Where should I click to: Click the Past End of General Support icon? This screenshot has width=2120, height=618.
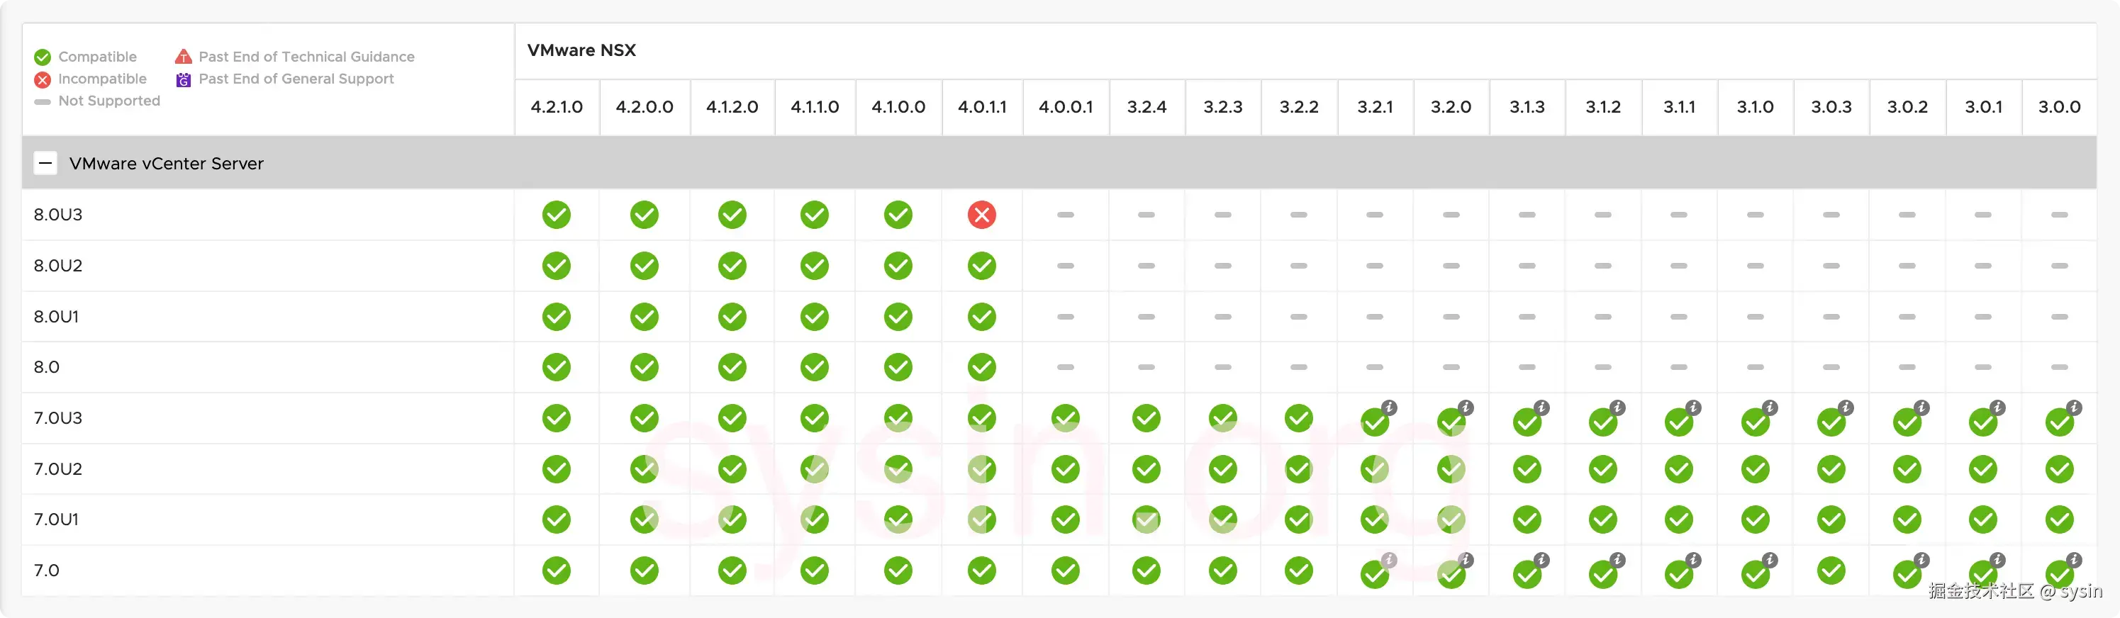pyautogui.click(x=184, y=79)
